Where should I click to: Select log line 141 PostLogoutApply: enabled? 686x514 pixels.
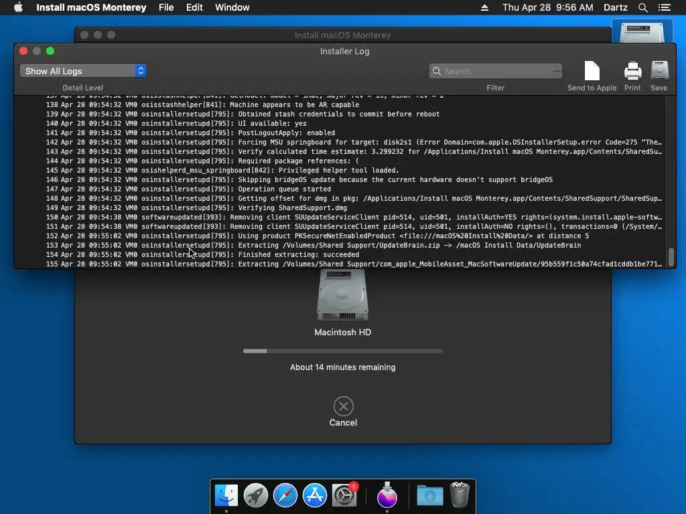coord(341,133)
